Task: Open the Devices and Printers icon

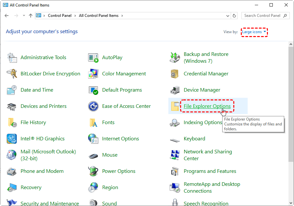Action: click(x=12, y=106)
